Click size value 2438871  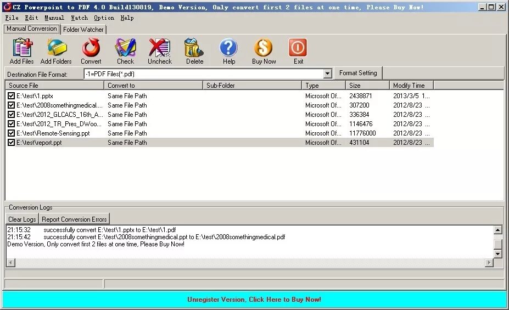pos(360,96)
